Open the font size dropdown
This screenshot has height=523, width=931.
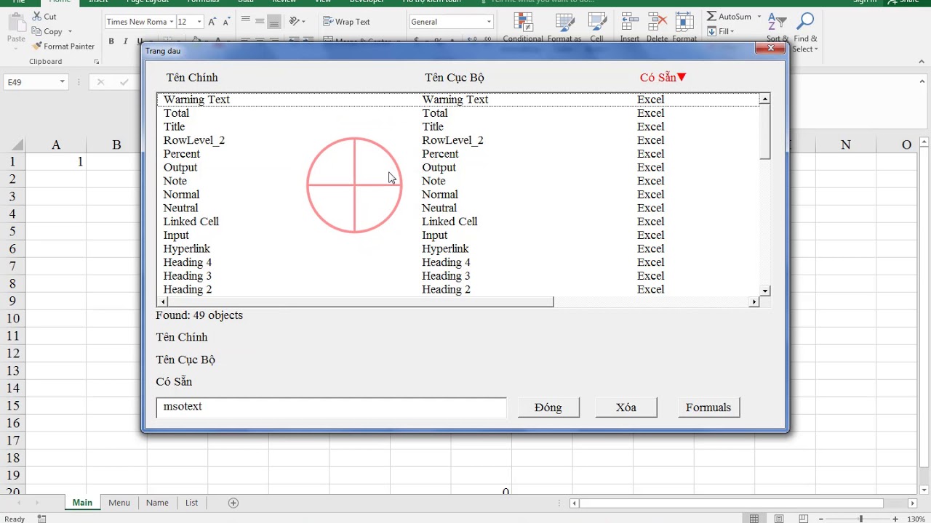pyautogui.click(x=199, y=22)
